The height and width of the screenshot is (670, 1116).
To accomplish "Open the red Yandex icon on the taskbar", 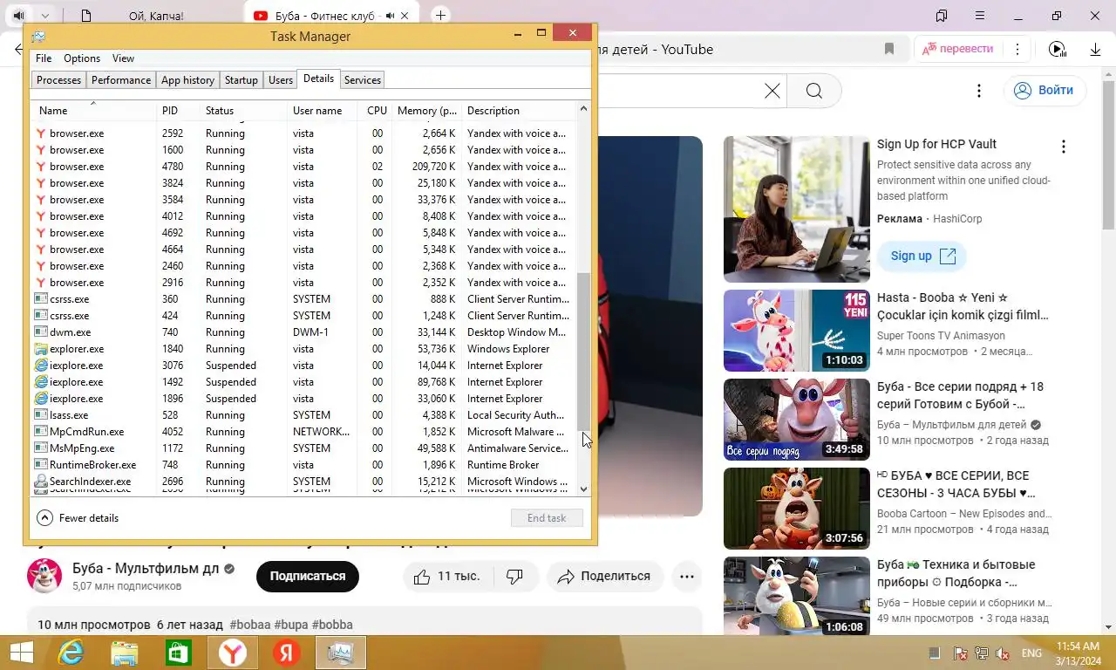I will tap(286, 653).
